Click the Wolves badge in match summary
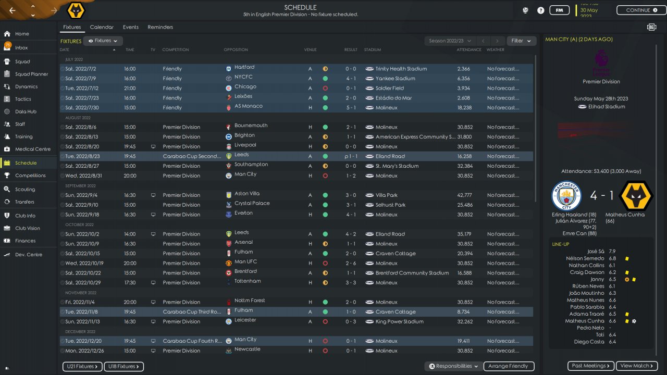 [x=636, y=196]
